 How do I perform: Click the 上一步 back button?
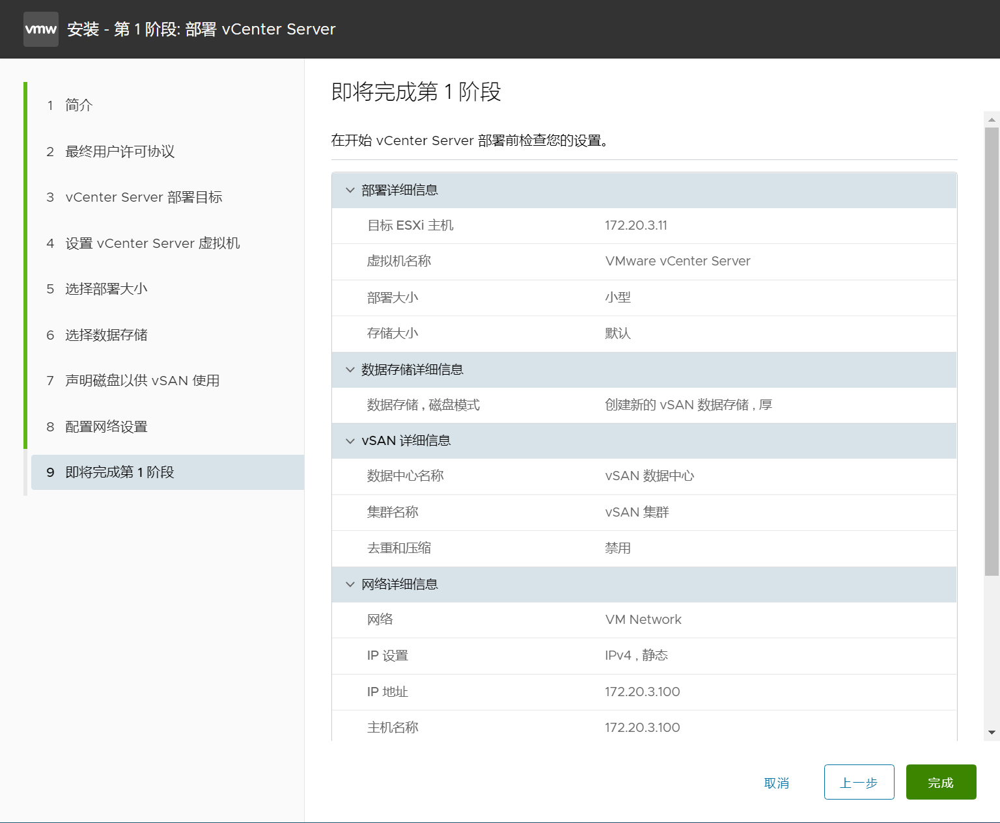pyautogui.click(x=859, y=782)
